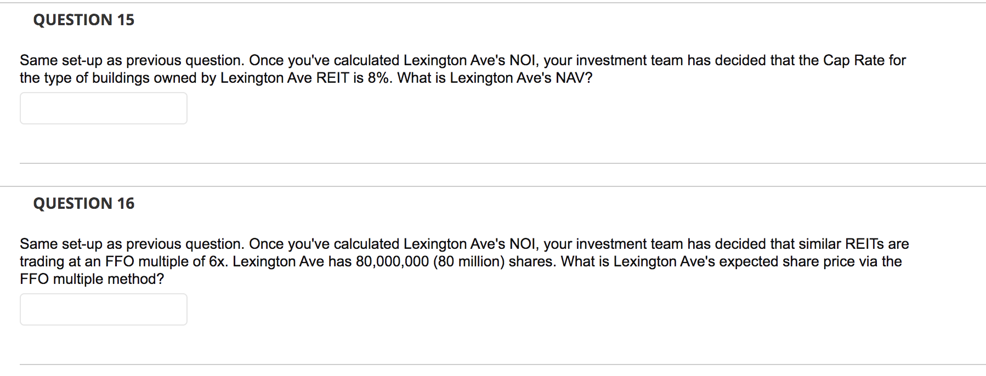Click 'FFO multiple method?' at question 16's end
This screenshot has height=376, width=986.
coord(92,279)
